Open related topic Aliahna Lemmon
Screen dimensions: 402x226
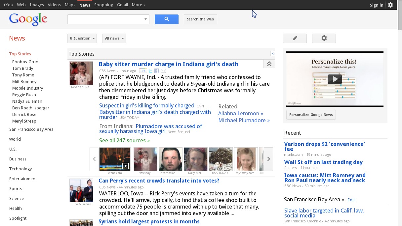pyautogui.click(x=241, y=113)
